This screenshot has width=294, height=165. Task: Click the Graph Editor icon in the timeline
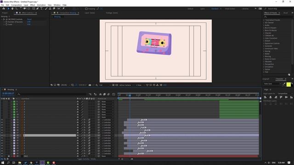[113, 94]
